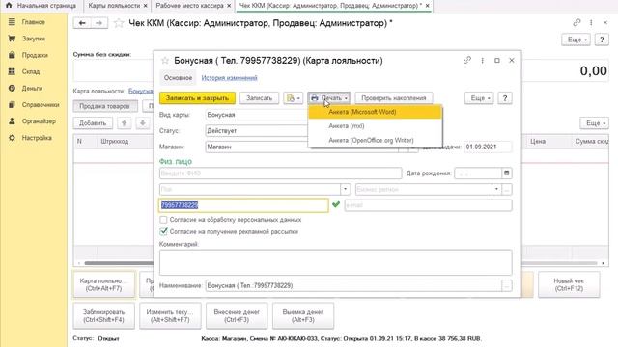
Task: Choose Анкета (mxl) print option
Action: point(376,126)
